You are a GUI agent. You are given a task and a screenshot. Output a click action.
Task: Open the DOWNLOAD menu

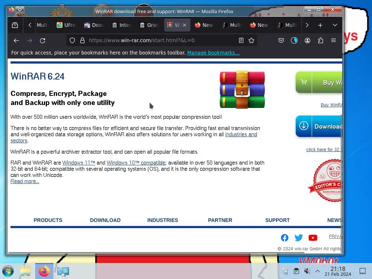(105, 220)
